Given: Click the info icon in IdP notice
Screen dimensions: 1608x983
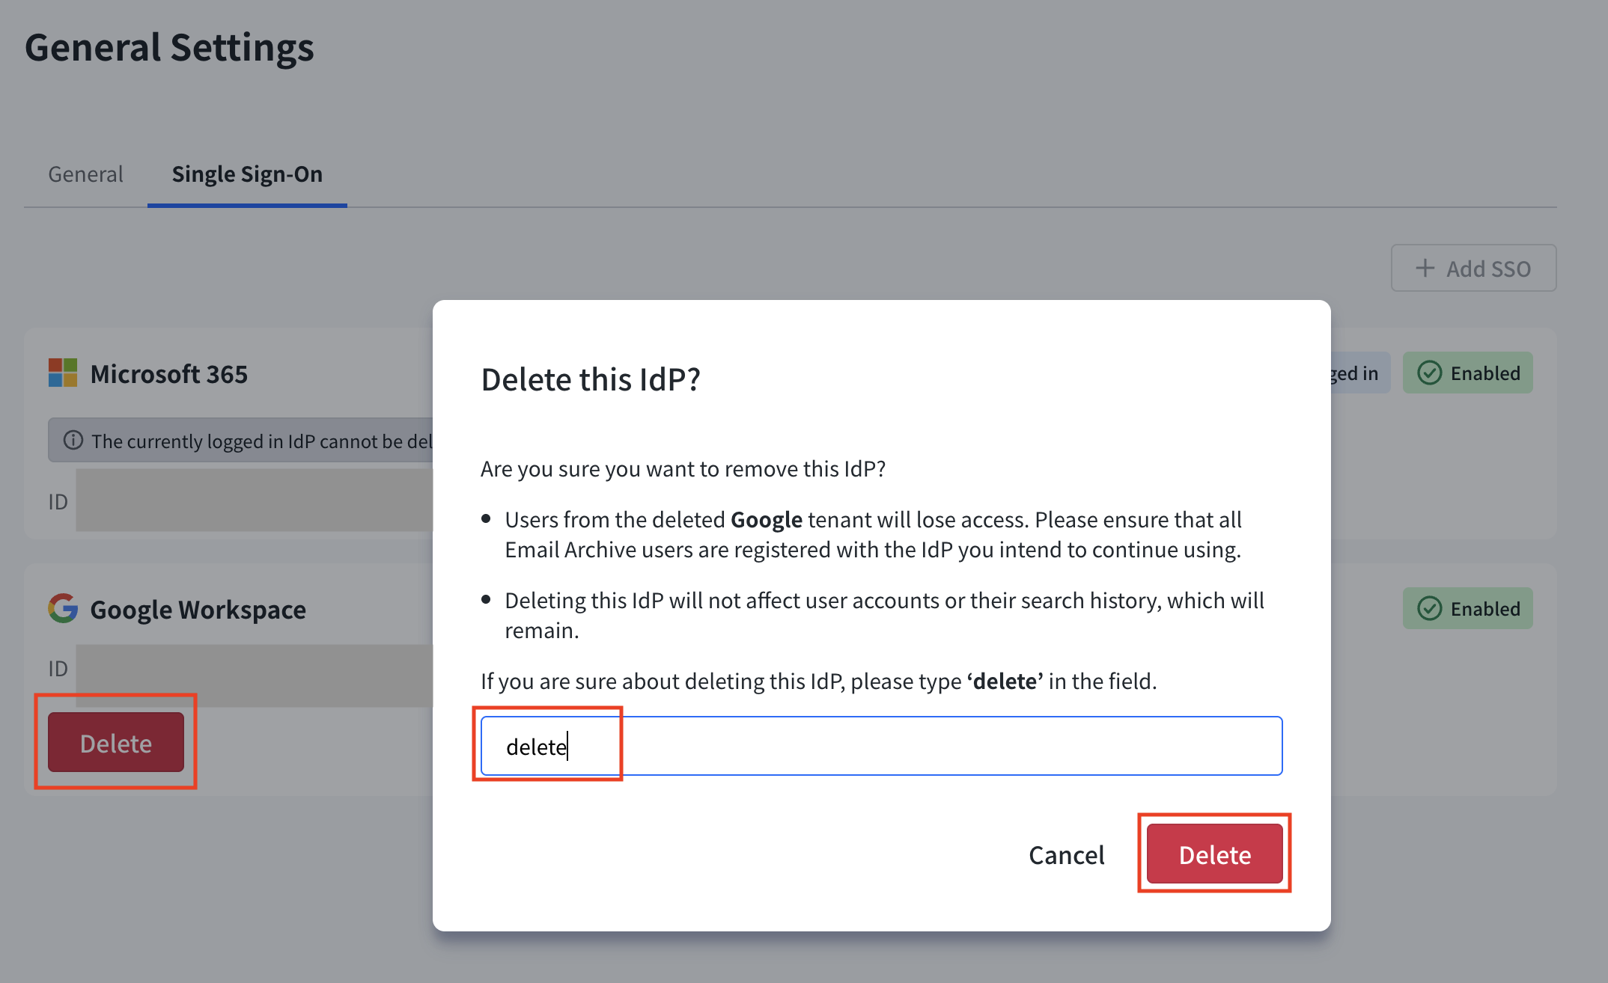Looking at the screenshot, I should (x=73, y=440).
